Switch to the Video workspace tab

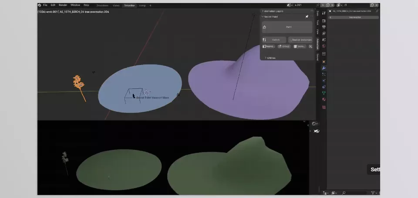click(116, 5)
